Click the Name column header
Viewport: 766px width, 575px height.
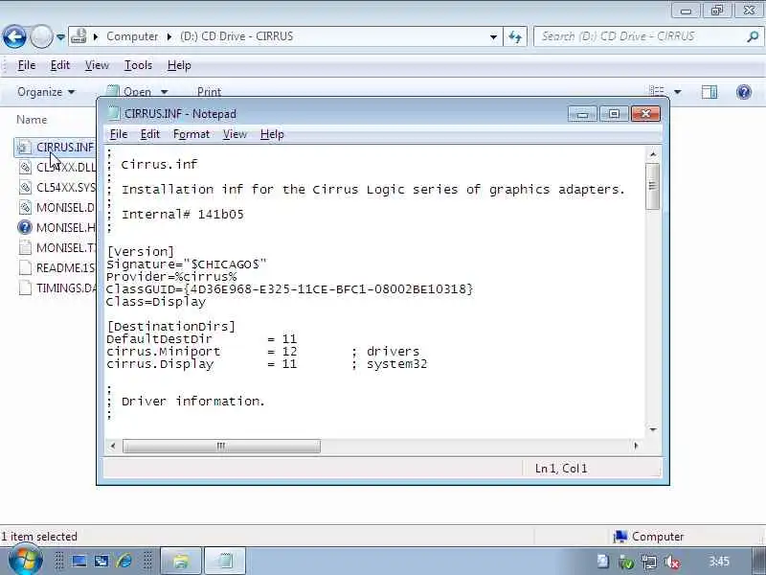point(32,120)
